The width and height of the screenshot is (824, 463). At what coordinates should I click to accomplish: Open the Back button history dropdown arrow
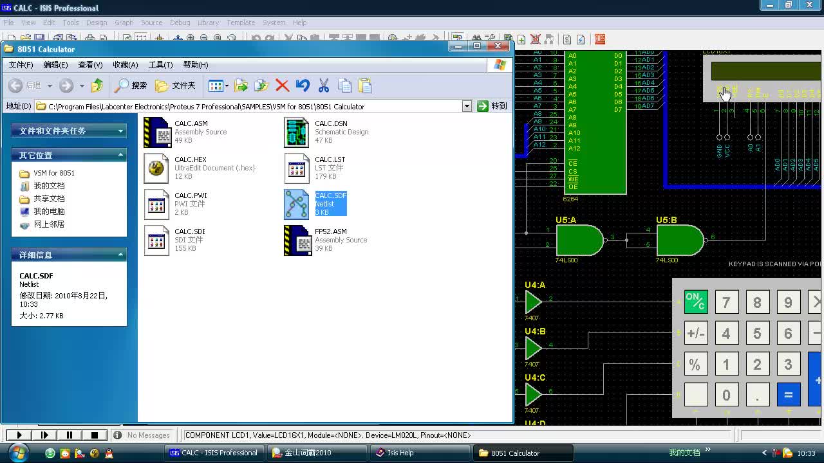pos(50,86)
